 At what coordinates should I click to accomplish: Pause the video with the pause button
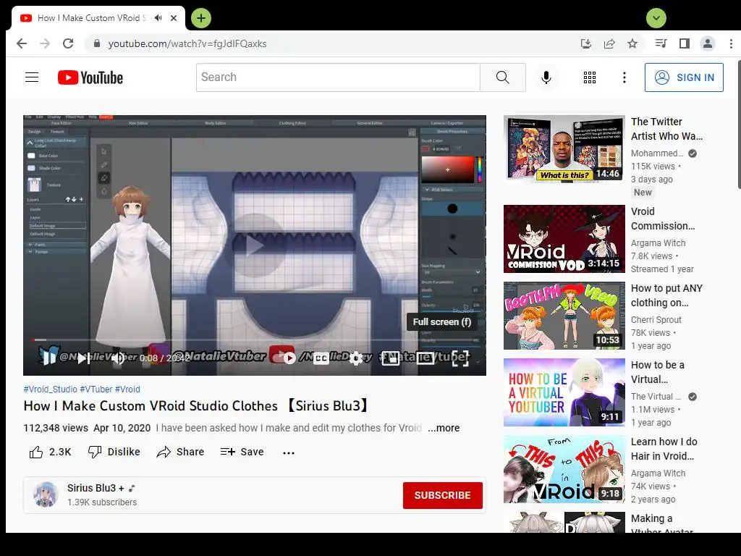(x=48, y=358)
